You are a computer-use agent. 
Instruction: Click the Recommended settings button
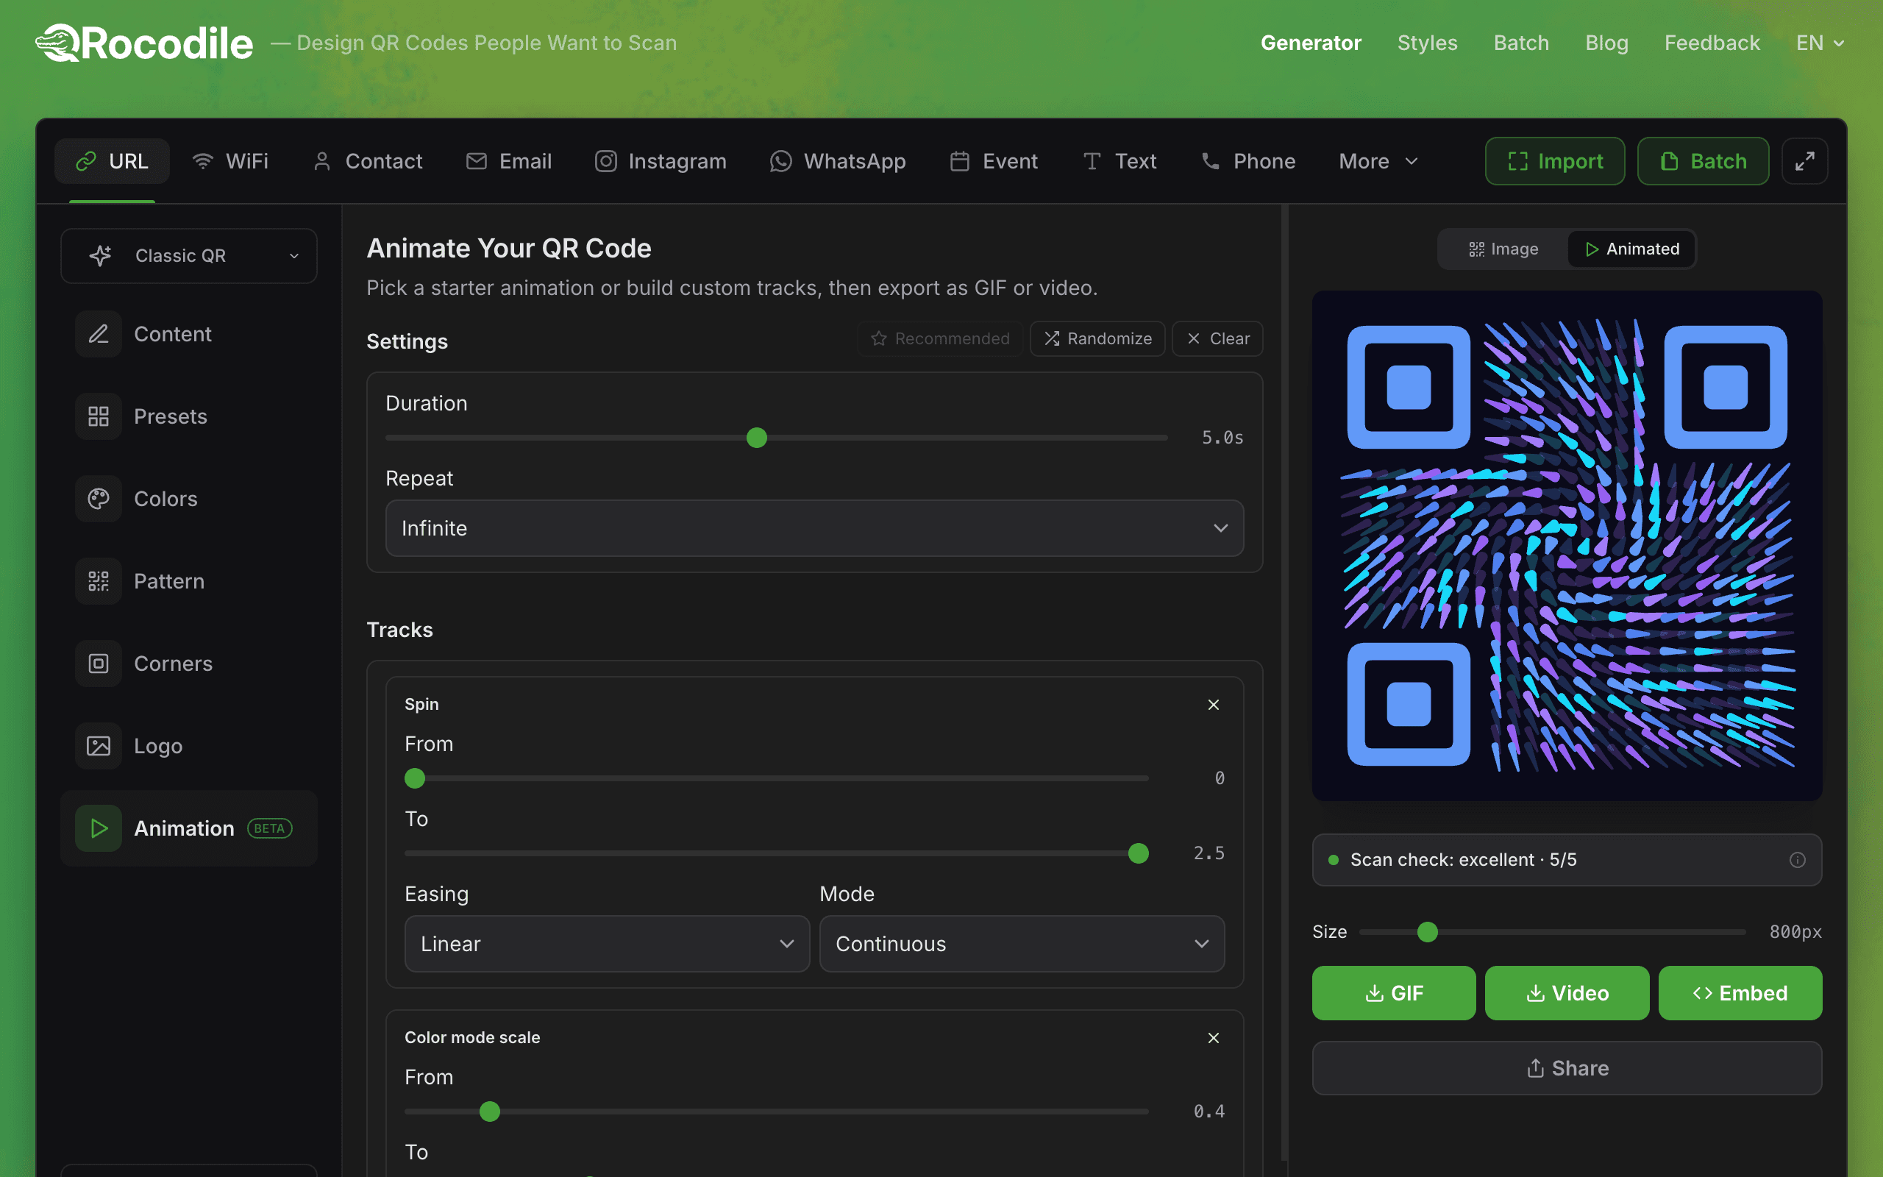tap(940, 338)
